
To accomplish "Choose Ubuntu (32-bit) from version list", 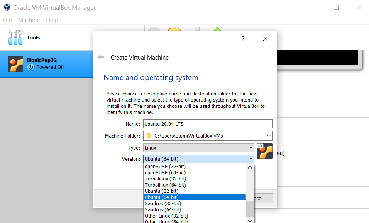I will click(161, 191).
